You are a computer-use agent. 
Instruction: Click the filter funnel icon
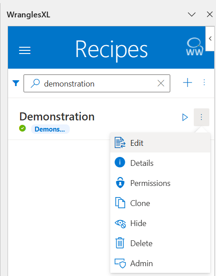[x=16, y=83]
